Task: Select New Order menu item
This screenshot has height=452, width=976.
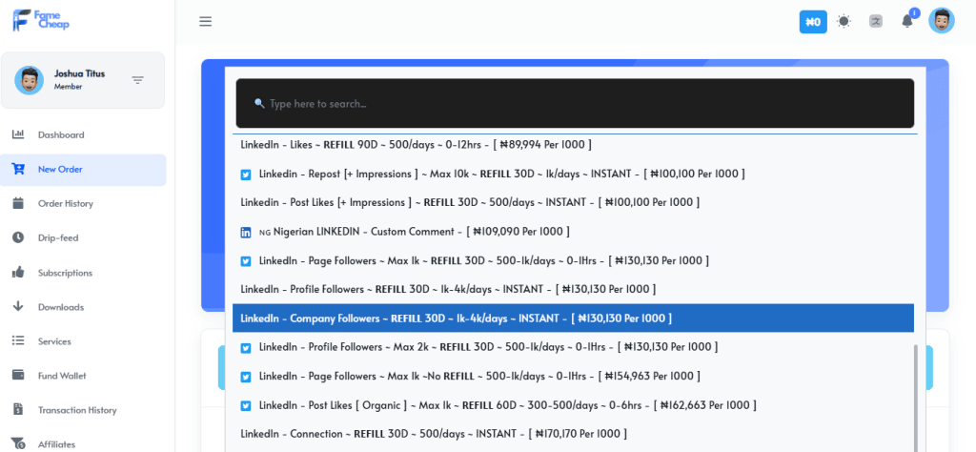Action: 83,170
